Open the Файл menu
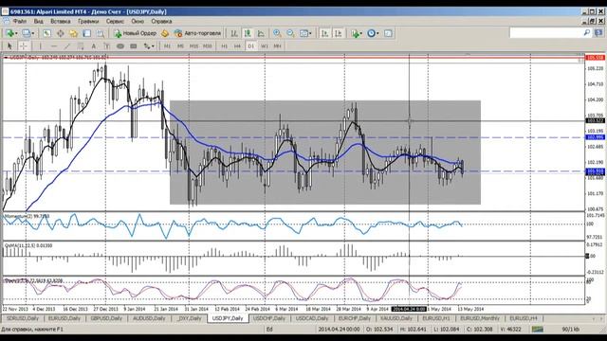The height and width of the screenshot is (341, 607). pyautogui.click(x=20, y=21)
